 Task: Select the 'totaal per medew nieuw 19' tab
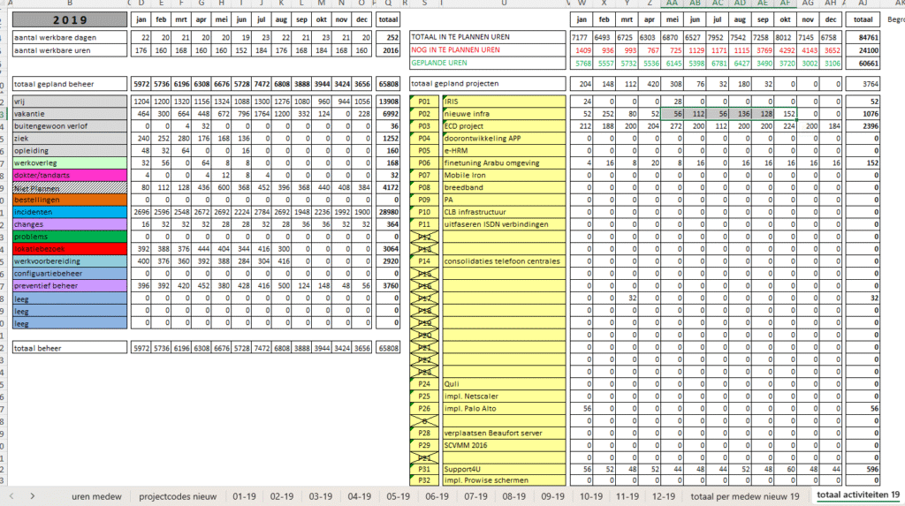pyautogui.click(x=744, y=496)
